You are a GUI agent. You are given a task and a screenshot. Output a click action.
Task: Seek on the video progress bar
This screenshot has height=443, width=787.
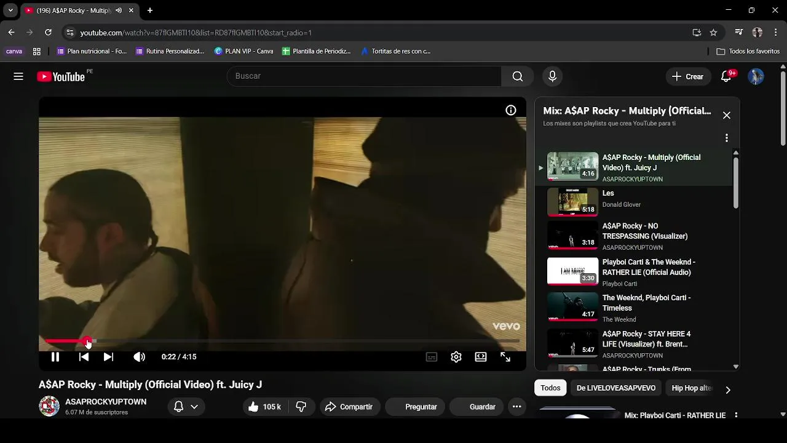click(x=282, y=341)
